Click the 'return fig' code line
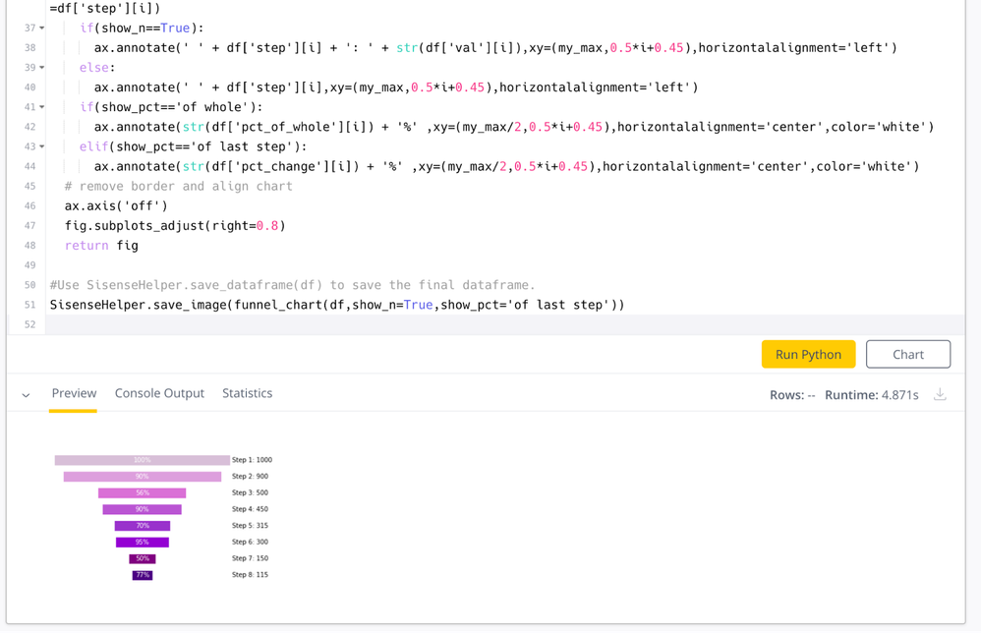 tap(101, 246)
